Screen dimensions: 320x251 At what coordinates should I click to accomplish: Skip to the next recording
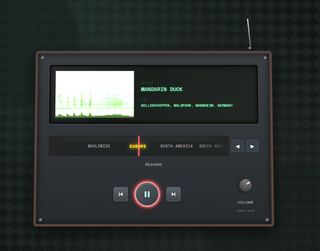[x=173, y=194]
